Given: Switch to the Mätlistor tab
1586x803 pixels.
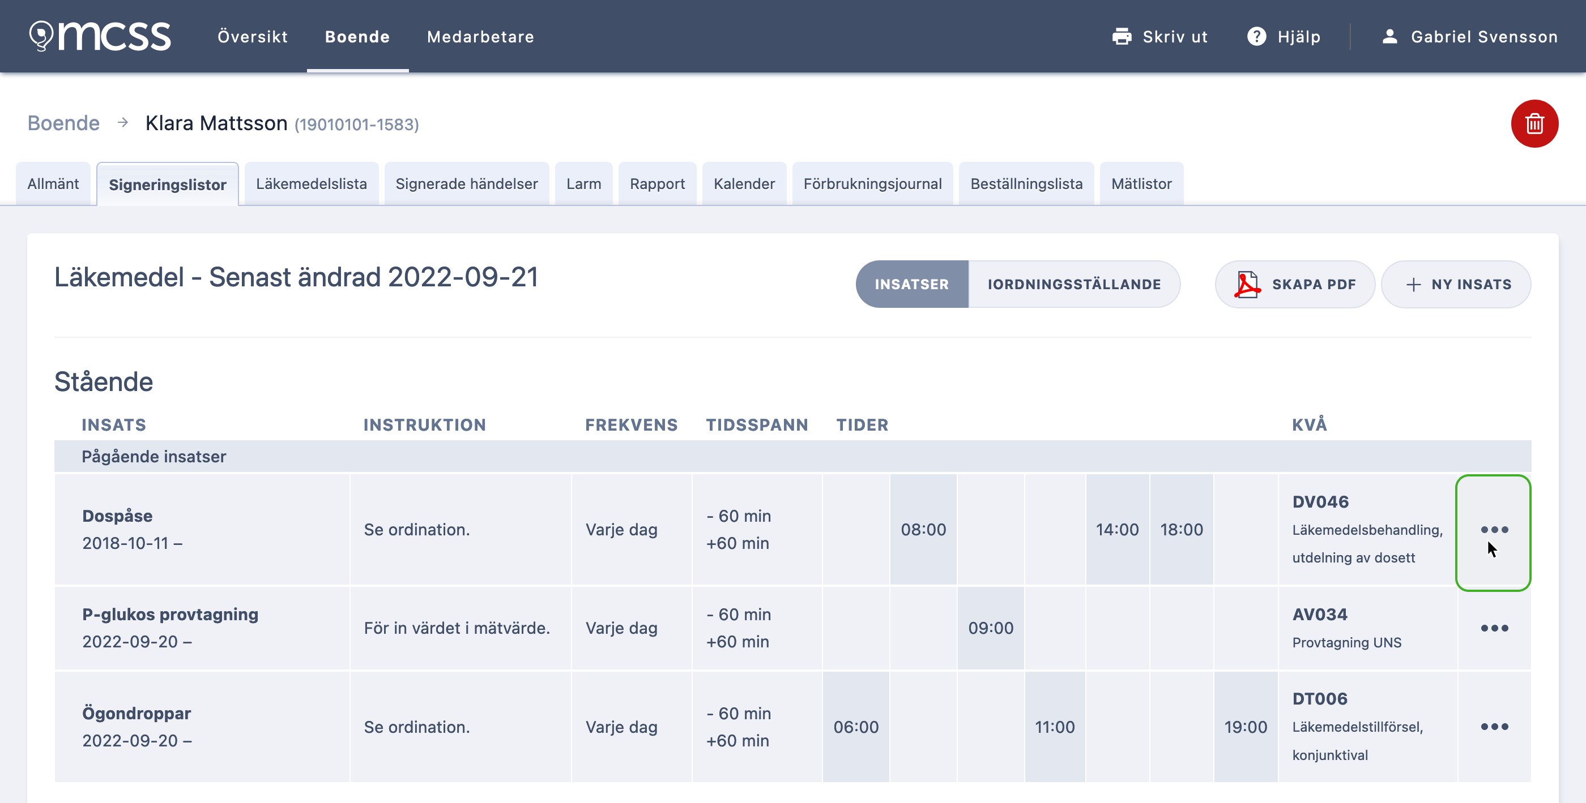Looking at the screenshot, I should [1141, 184].
